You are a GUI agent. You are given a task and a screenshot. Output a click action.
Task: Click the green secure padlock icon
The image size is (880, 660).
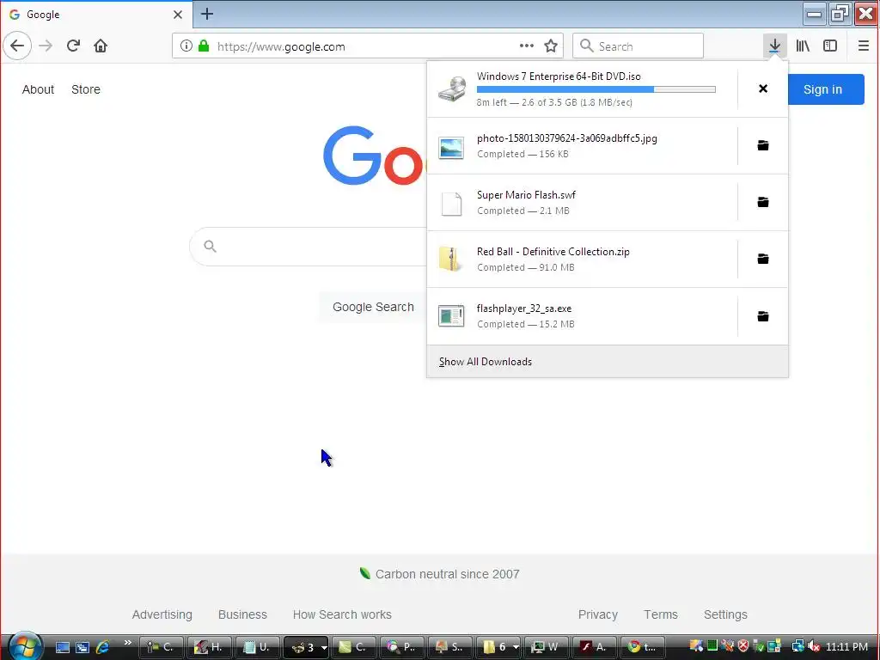pyautogui.click(x=204, y=46)
